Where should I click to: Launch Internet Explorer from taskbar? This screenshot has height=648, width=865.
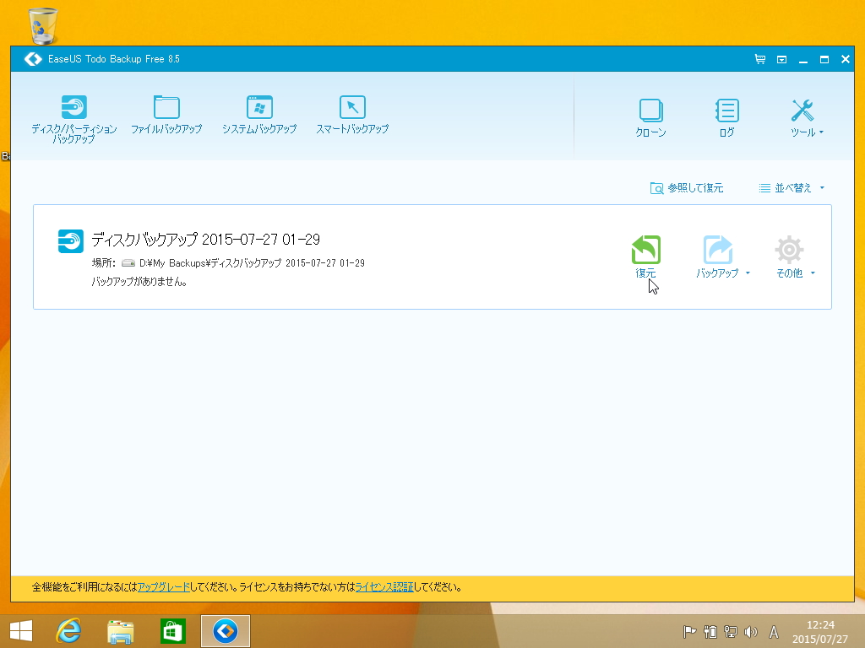[69, 631]
